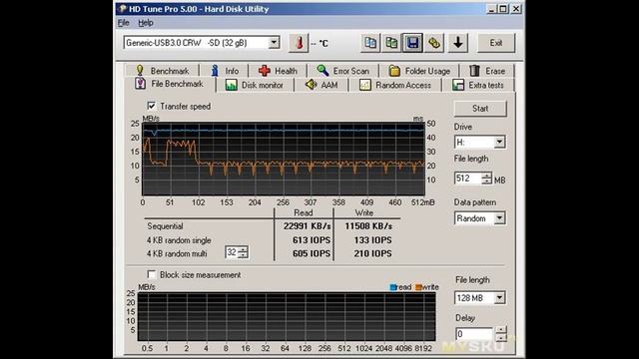
Task: Click the transfer speed graph area
Action: [x=284, y=159]
